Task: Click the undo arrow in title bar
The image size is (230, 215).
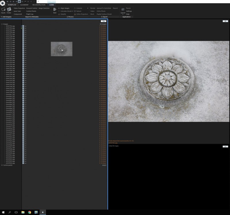Action: click(31, 1)
